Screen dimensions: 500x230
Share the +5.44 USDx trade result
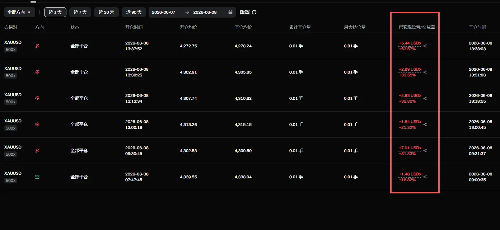coord(425,46)
